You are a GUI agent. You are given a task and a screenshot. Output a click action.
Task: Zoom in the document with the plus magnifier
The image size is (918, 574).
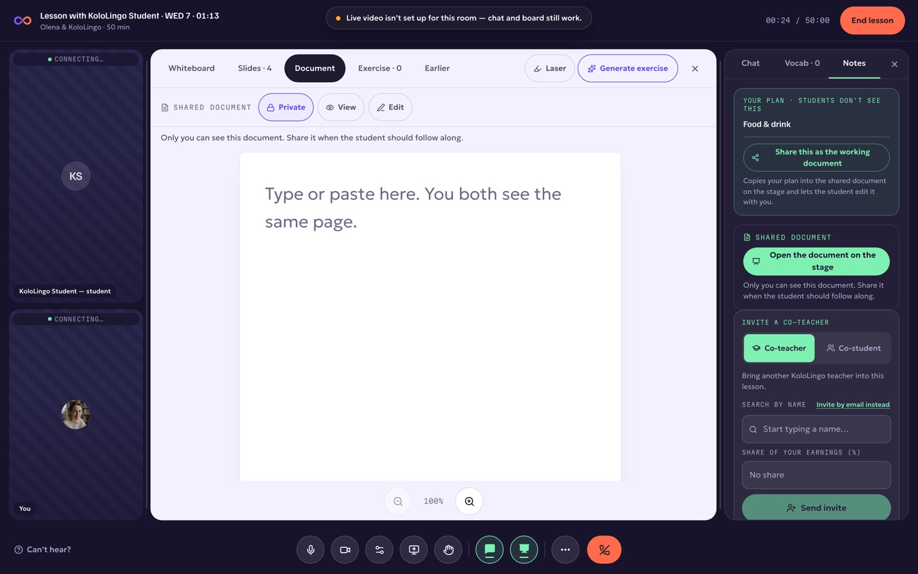click(x=469, y=501)
